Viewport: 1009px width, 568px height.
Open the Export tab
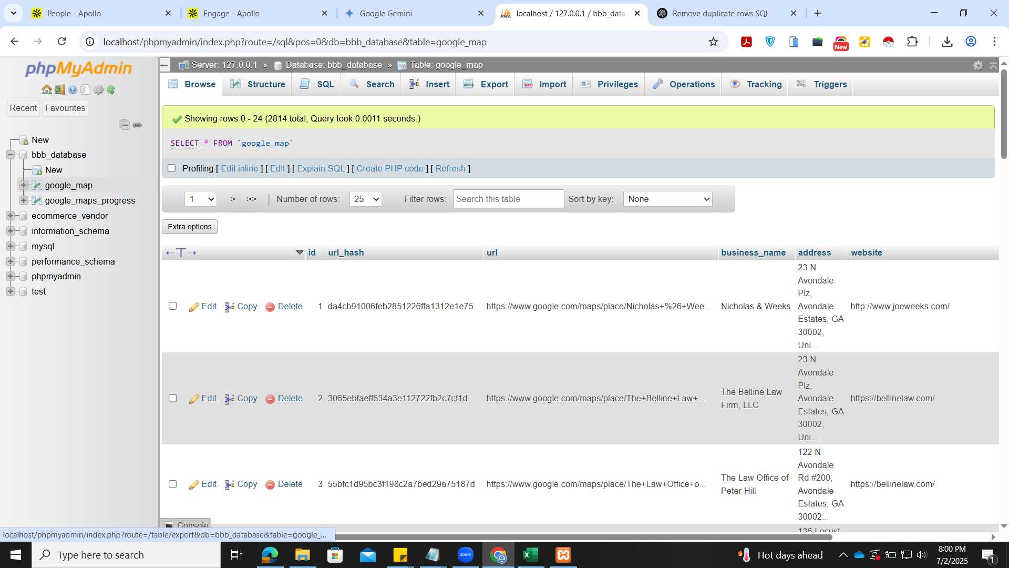point(486,84)
